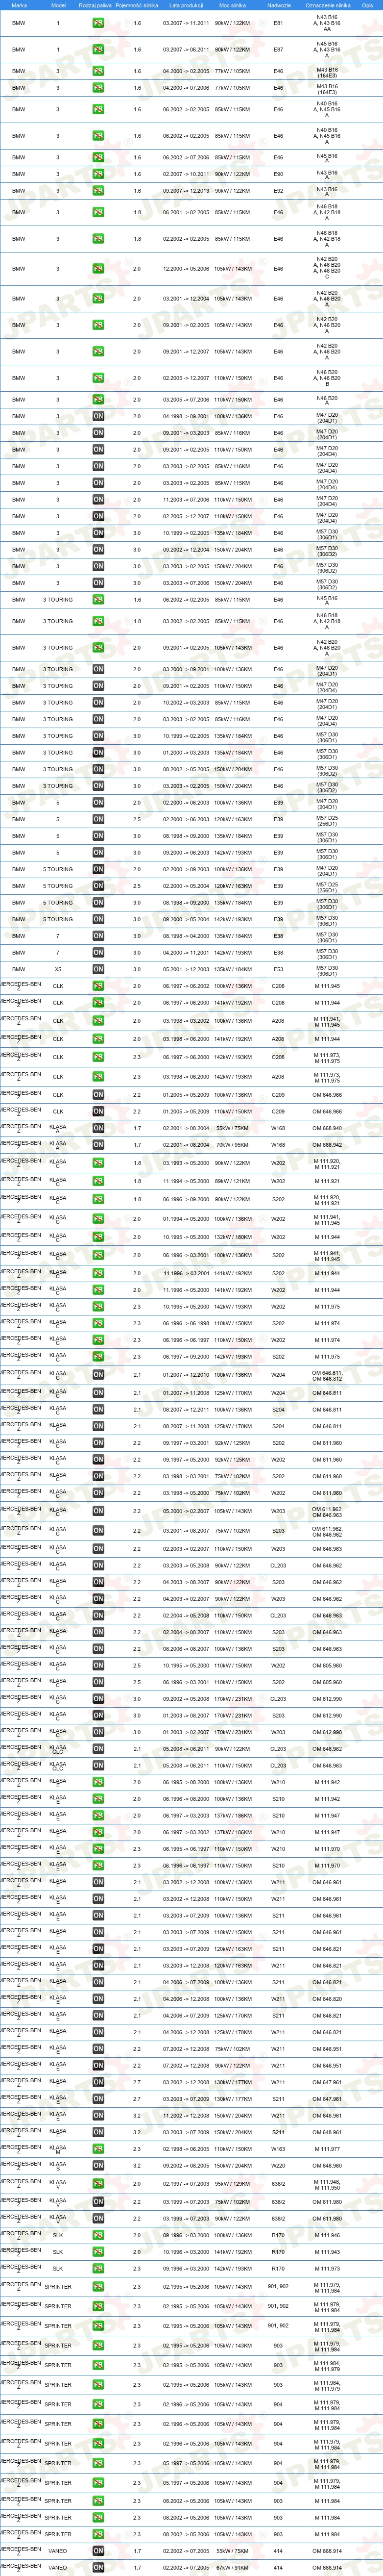Click petrol icon in SLK M 111.946 row
Image resolution: width=383 pixels, height=2576 pixels.
point(98,2235)
